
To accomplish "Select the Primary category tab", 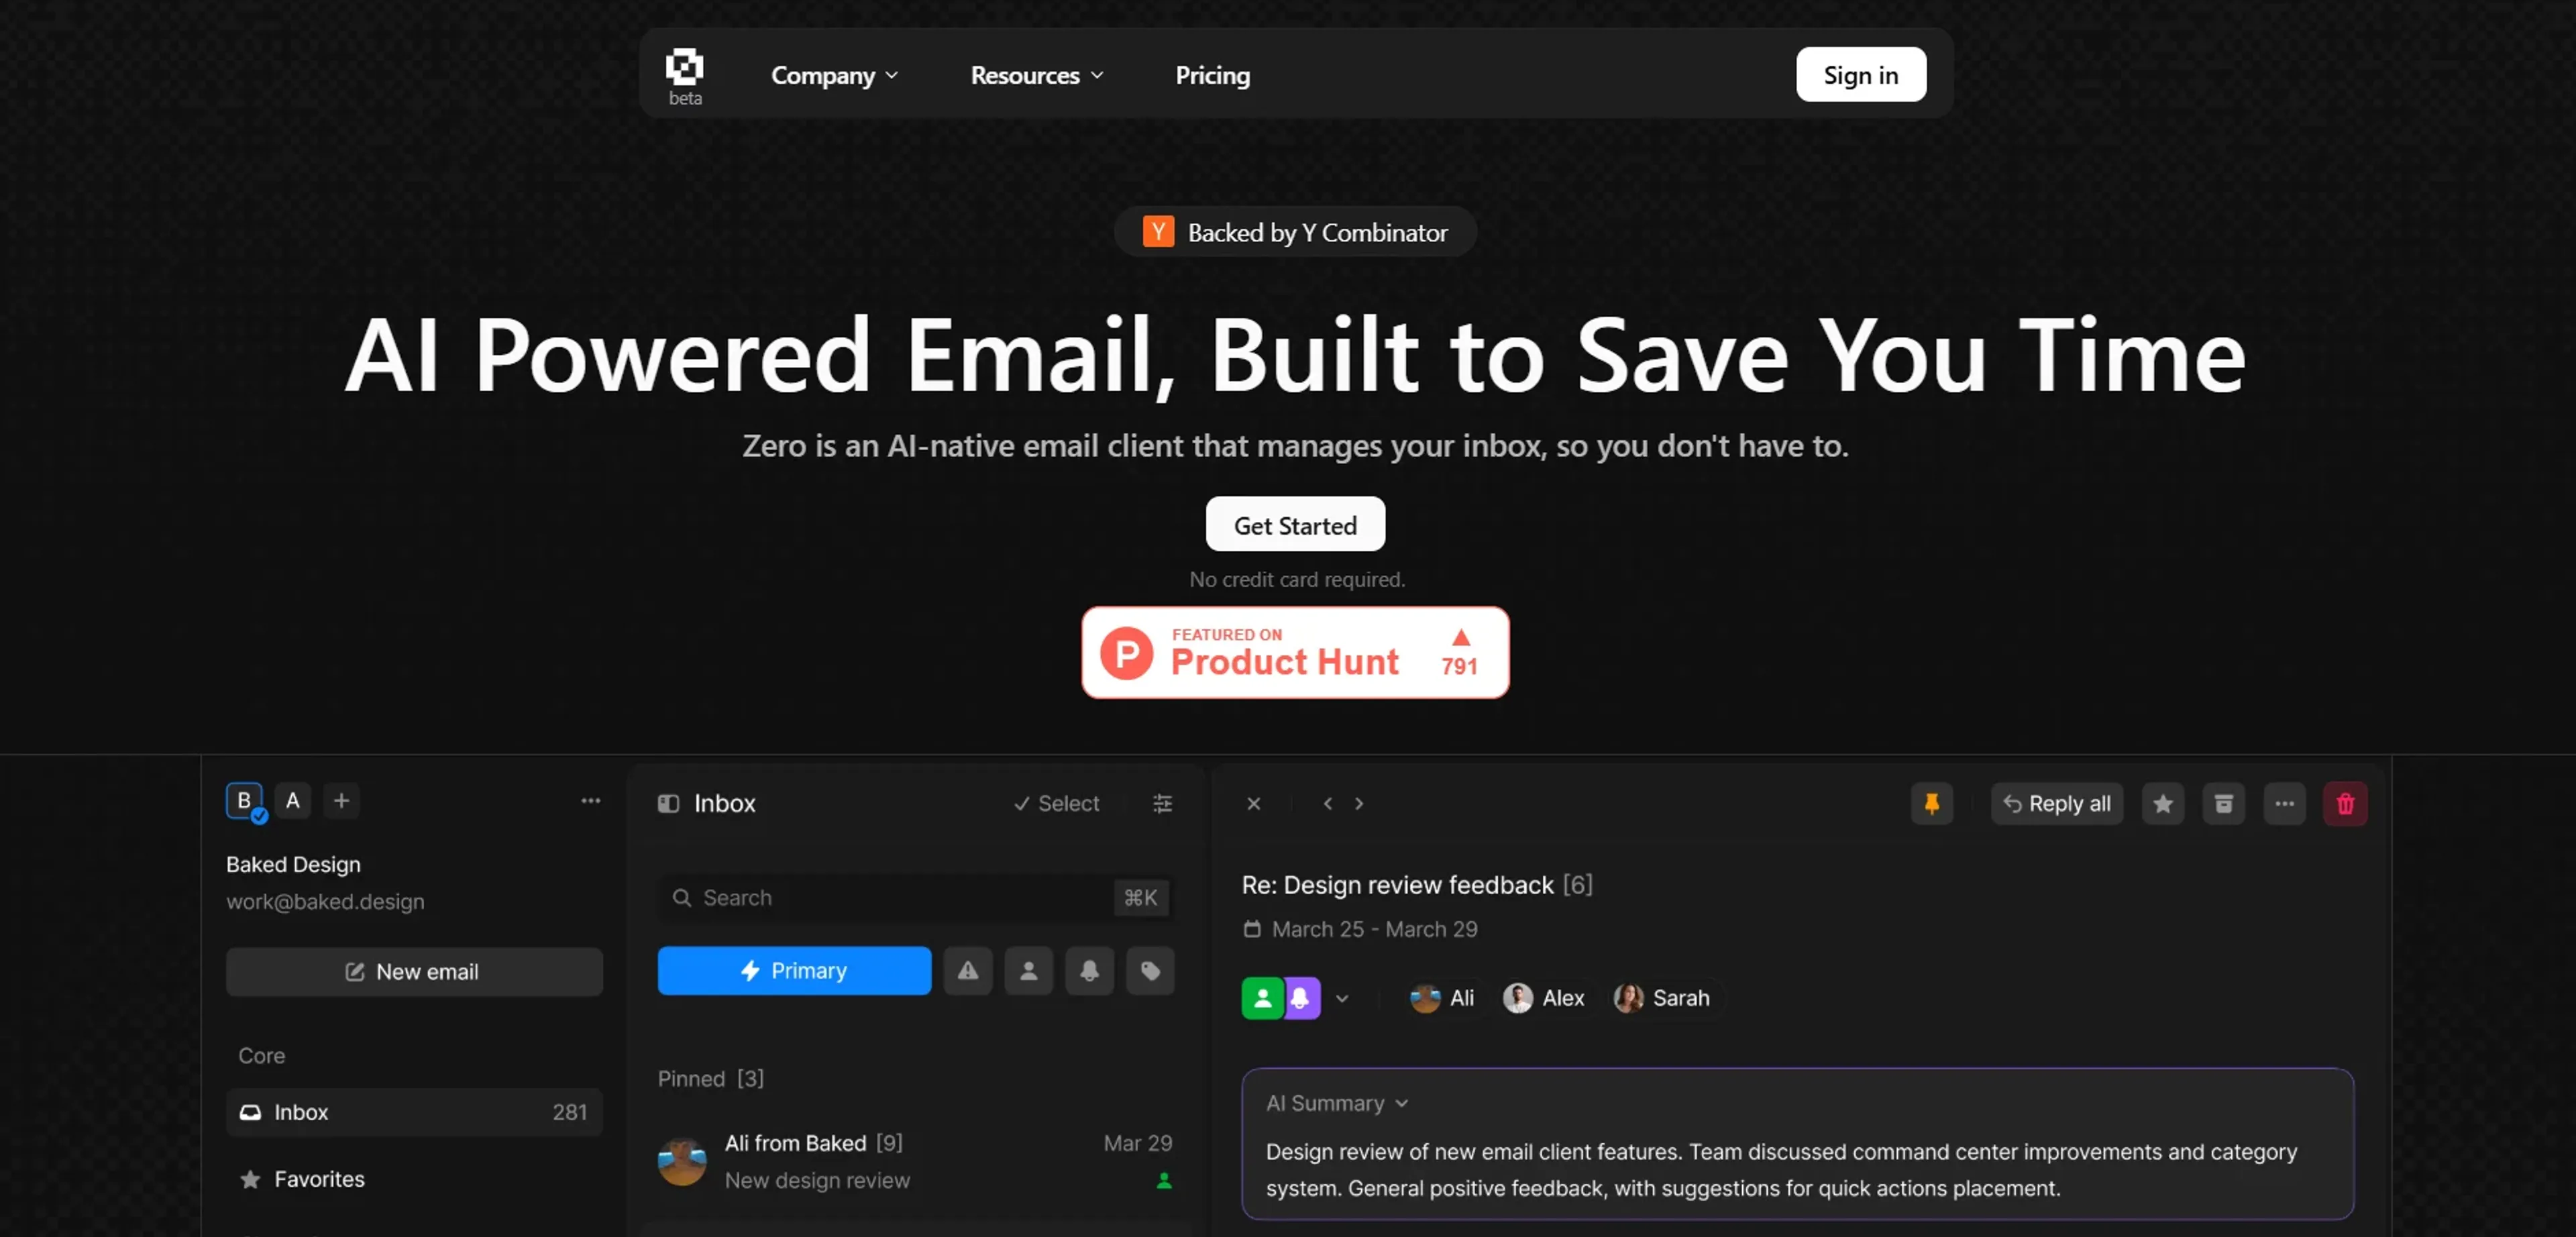I will click(x=794, y=970).
